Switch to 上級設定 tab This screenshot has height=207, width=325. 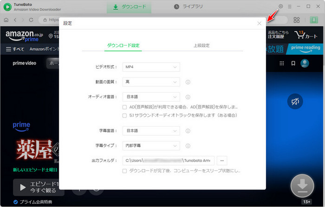201,45
